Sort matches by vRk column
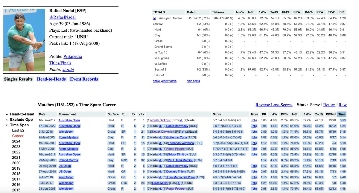The image size is (359, 193). click(x=142, y=114)
